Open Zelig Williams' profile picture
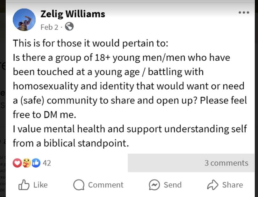 coord(24,19)
